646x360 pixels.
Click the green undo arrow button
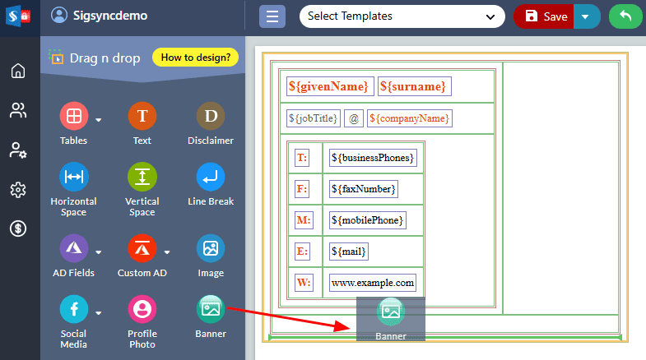click(625, 16)
